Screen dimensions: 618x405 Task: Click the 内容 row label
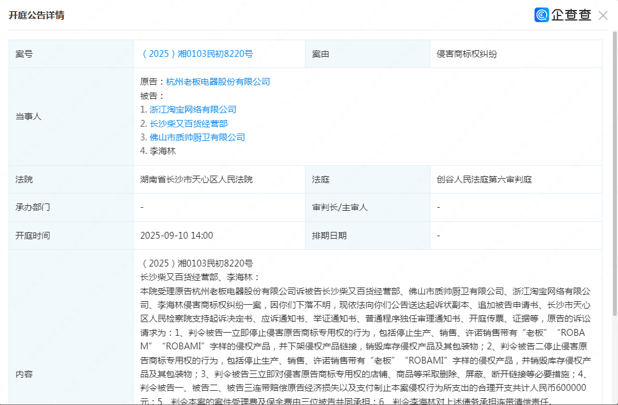(x=24, y=374)
